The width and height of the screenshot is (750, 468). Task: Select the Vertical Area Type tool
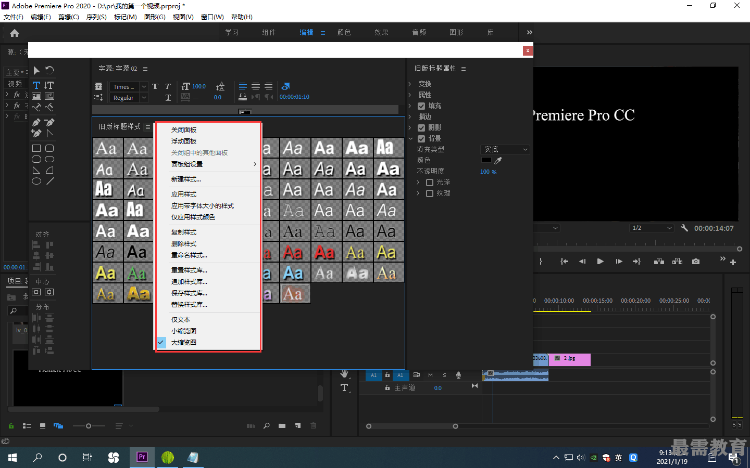click(49, 96)
